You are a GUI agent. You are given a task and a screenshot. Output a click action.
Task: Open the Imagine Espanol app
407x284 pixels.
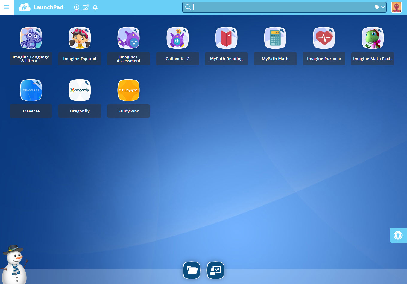coord(80,38)
